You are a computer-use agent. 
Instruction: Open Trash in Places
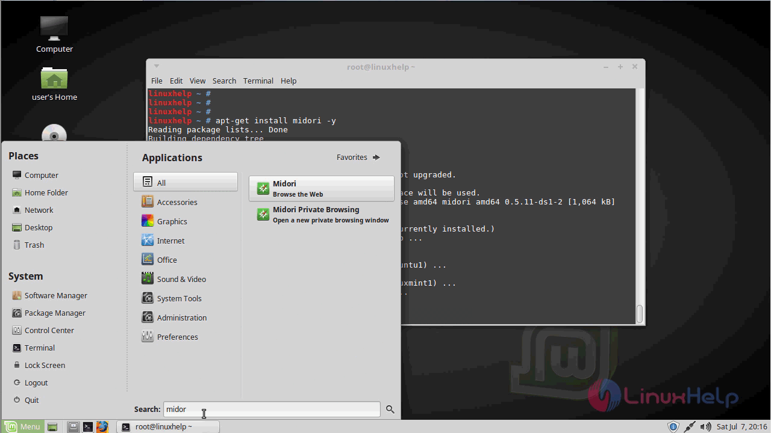coord(28,245)
